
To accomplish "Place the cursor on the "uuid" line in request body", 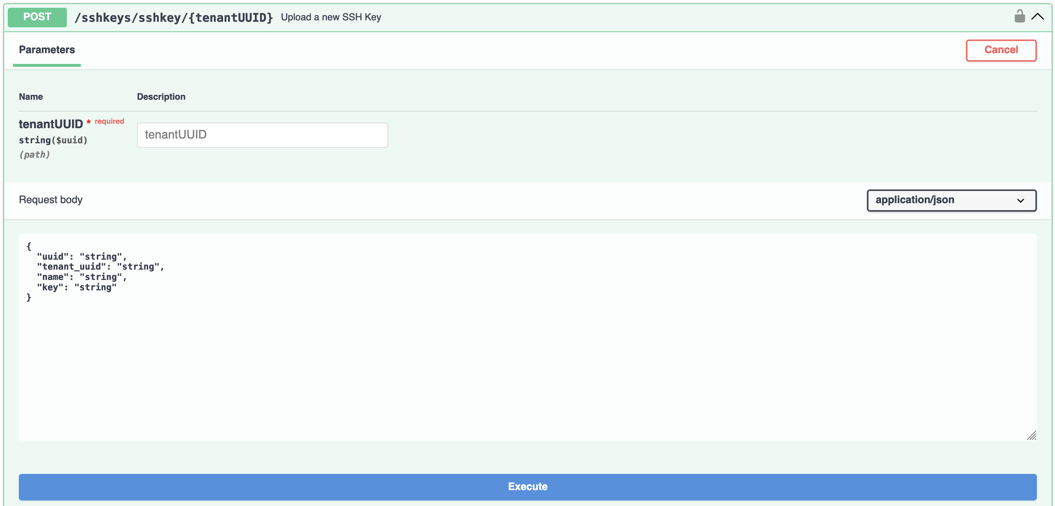I will pyautogui.click(x=82, y=257).
